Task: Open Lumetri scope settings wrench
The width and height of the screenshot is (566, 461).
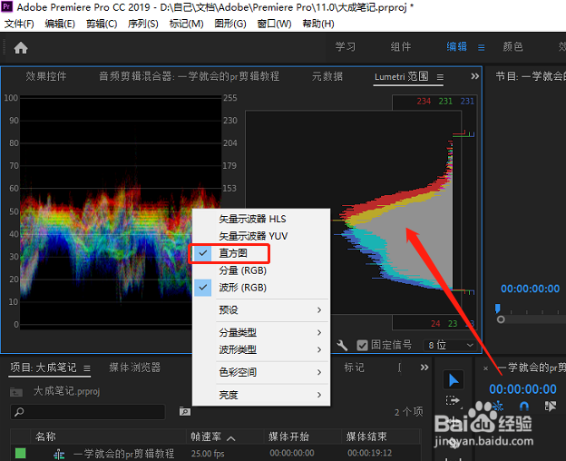Action: [342, 345]
